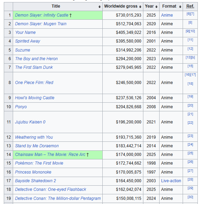Image resolution: width=214 pixels, height=204 pixels.
Task: Open the One Piece Film: Red link
Action: point(34,83)
